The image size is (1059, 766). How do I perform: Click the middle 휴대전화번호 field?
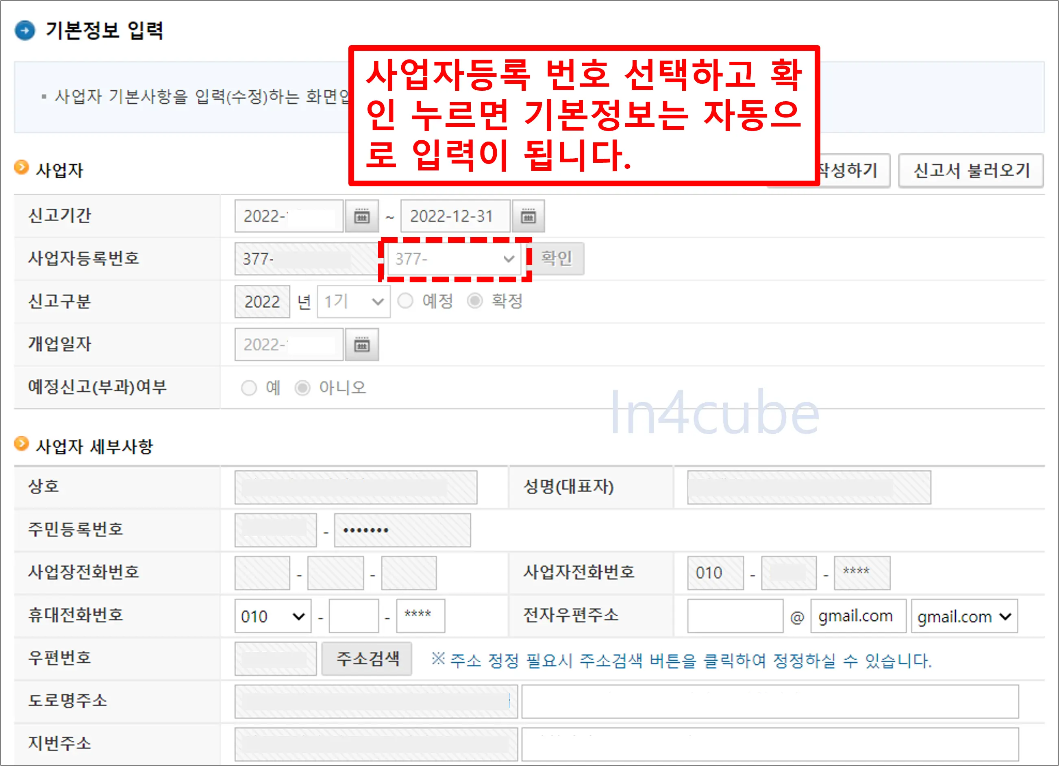353,616
